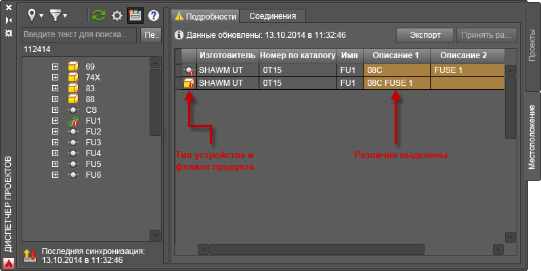Toggle the details panel view icon
The height and width of the screenshot is (271, 541).
click(x=135, y=16)
